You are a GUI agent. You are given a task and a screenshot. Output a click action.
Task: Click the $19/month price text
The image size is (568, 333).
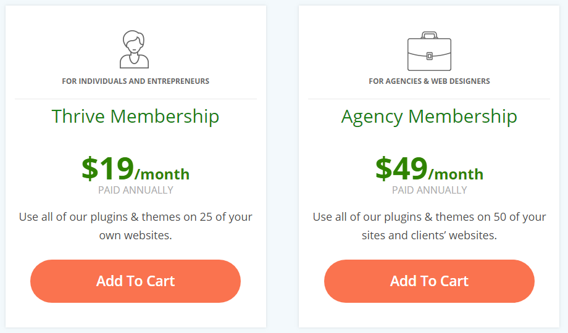coord(135,169)
